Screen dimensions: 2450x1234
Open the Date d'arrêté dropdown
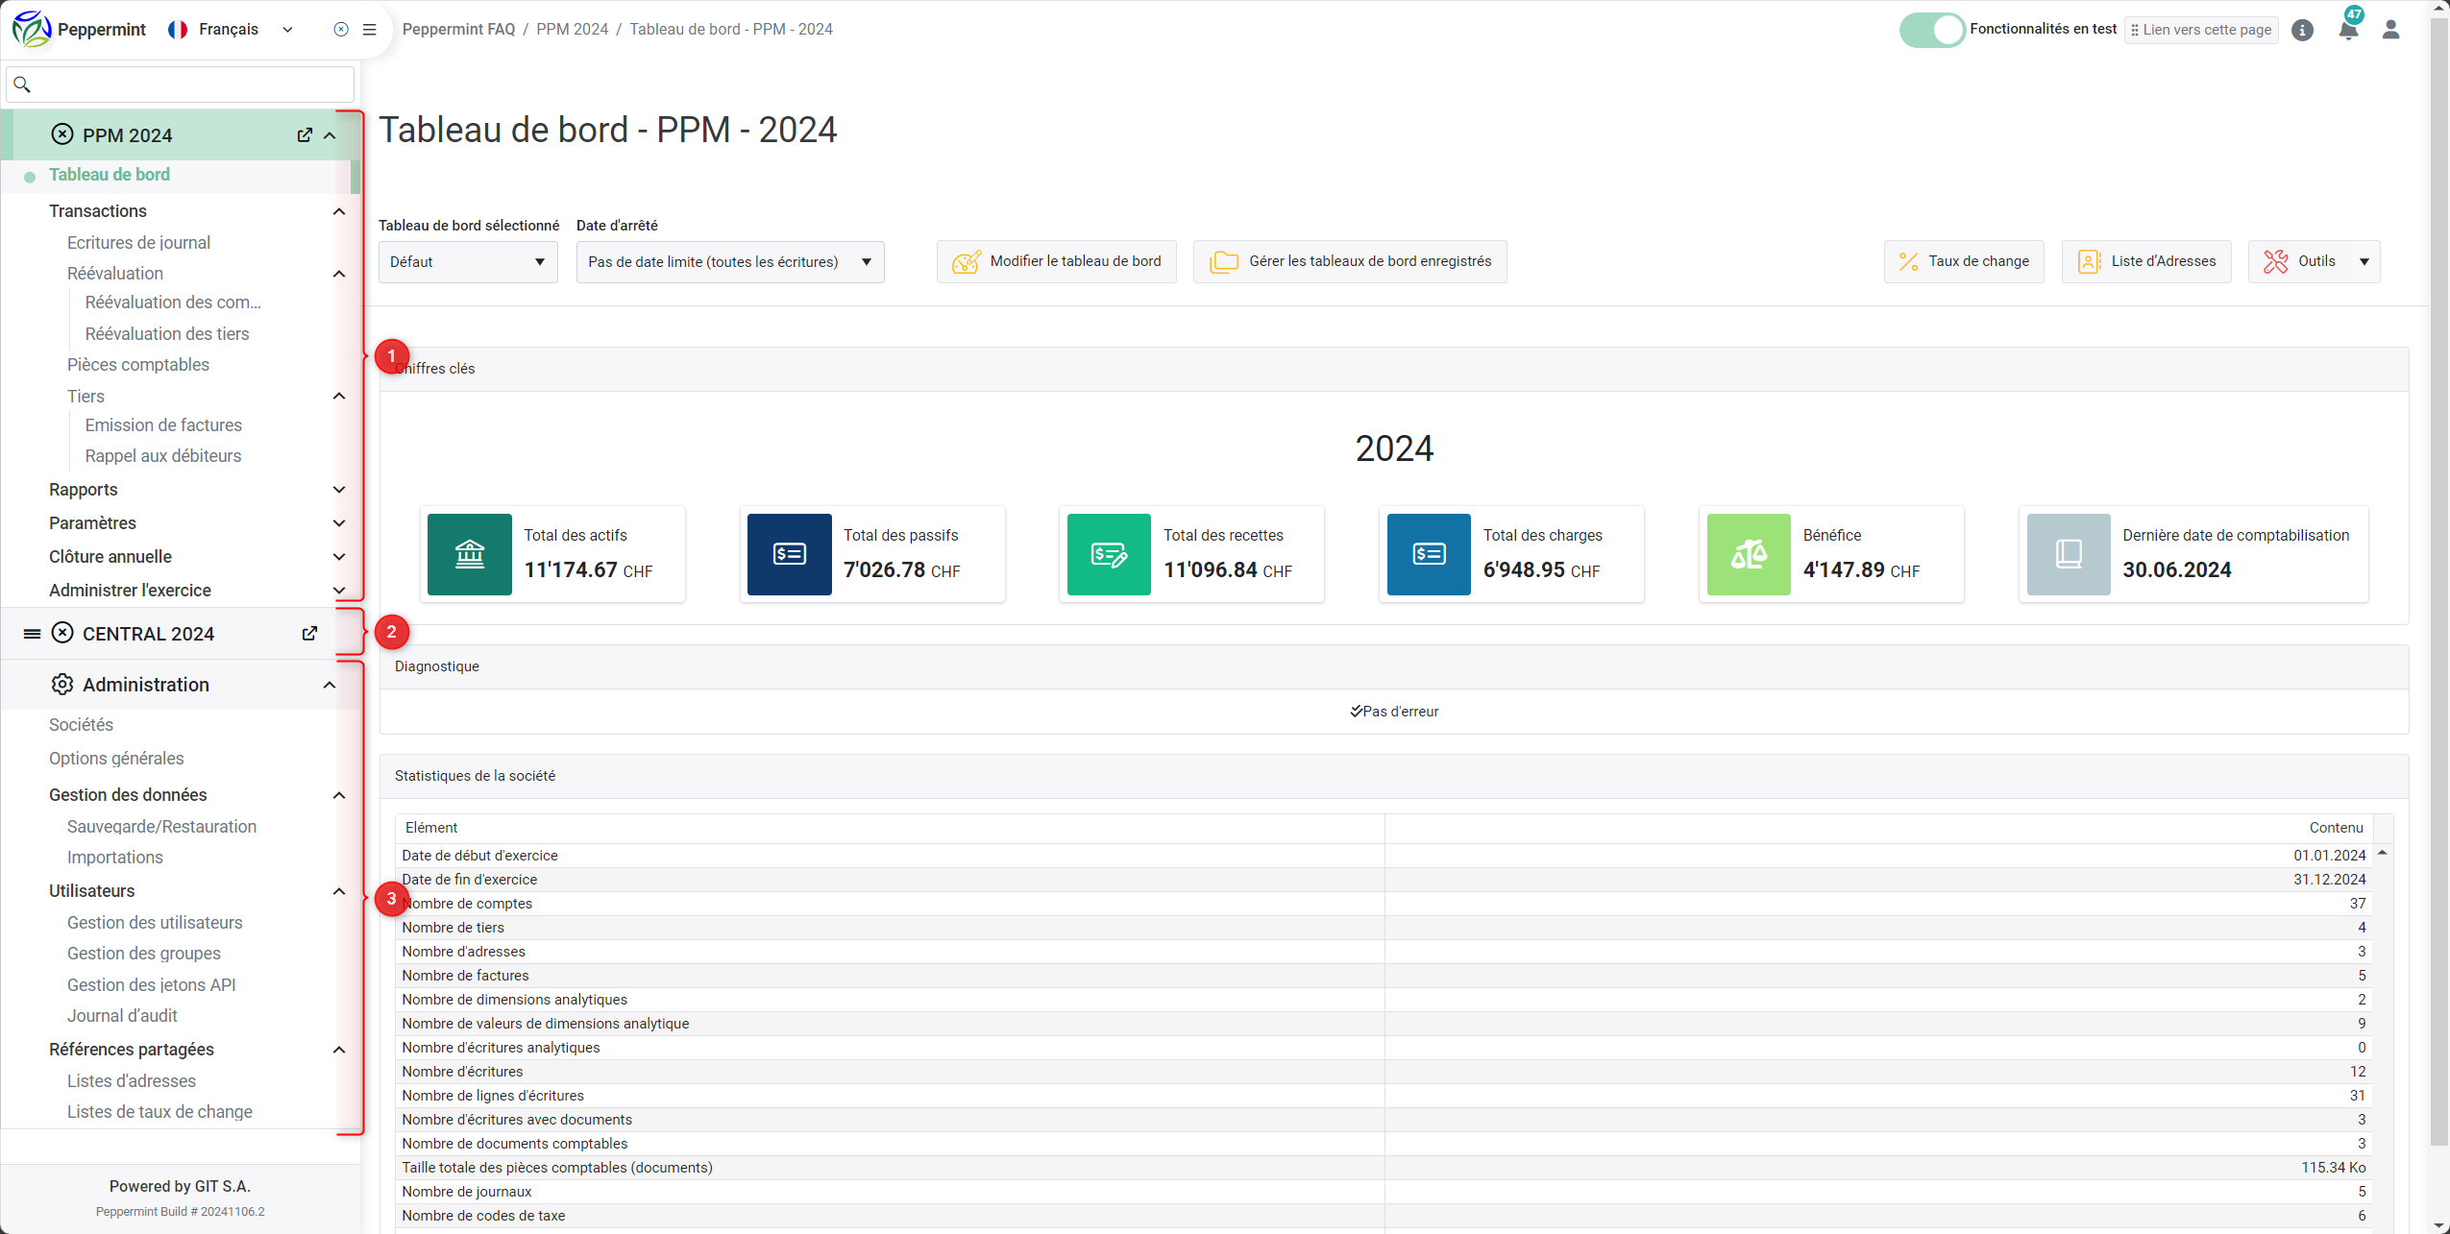tap(729, 262)
